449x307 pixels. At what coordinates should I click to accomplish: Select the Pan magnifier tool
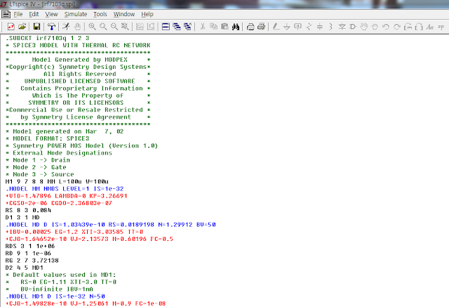coord(103,27)
